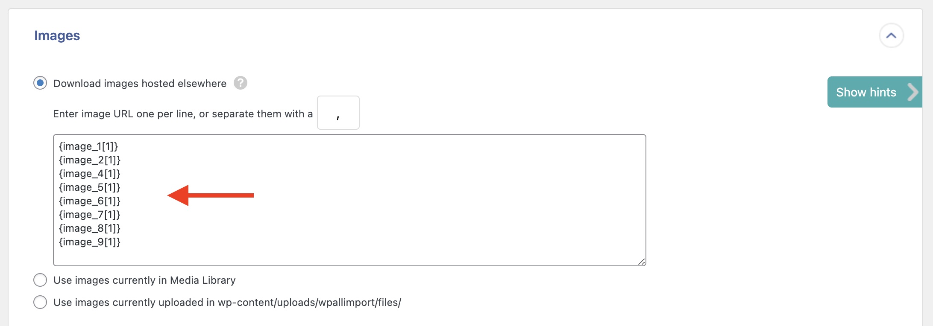Click the arrow icon on Show hints

coord(912,92)
